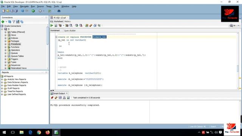Select the OLAP Reports folder
This screenshot has height=136, width=242.
pos(13,88)
